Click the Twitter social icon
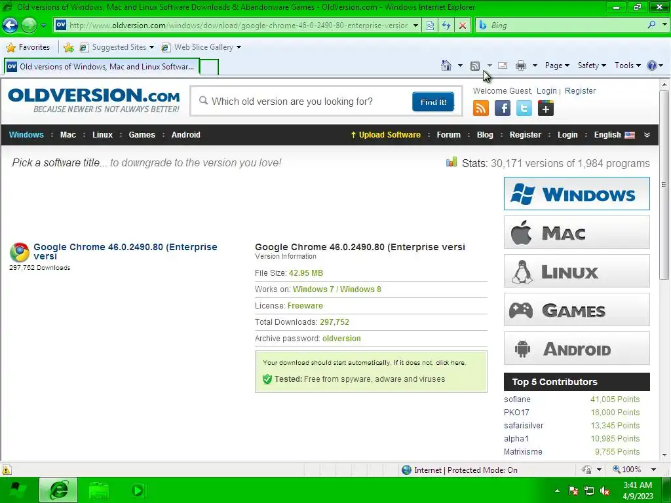The width and height of the screenshot is (671, 503). pyautogui.click(x=524, y=108)
